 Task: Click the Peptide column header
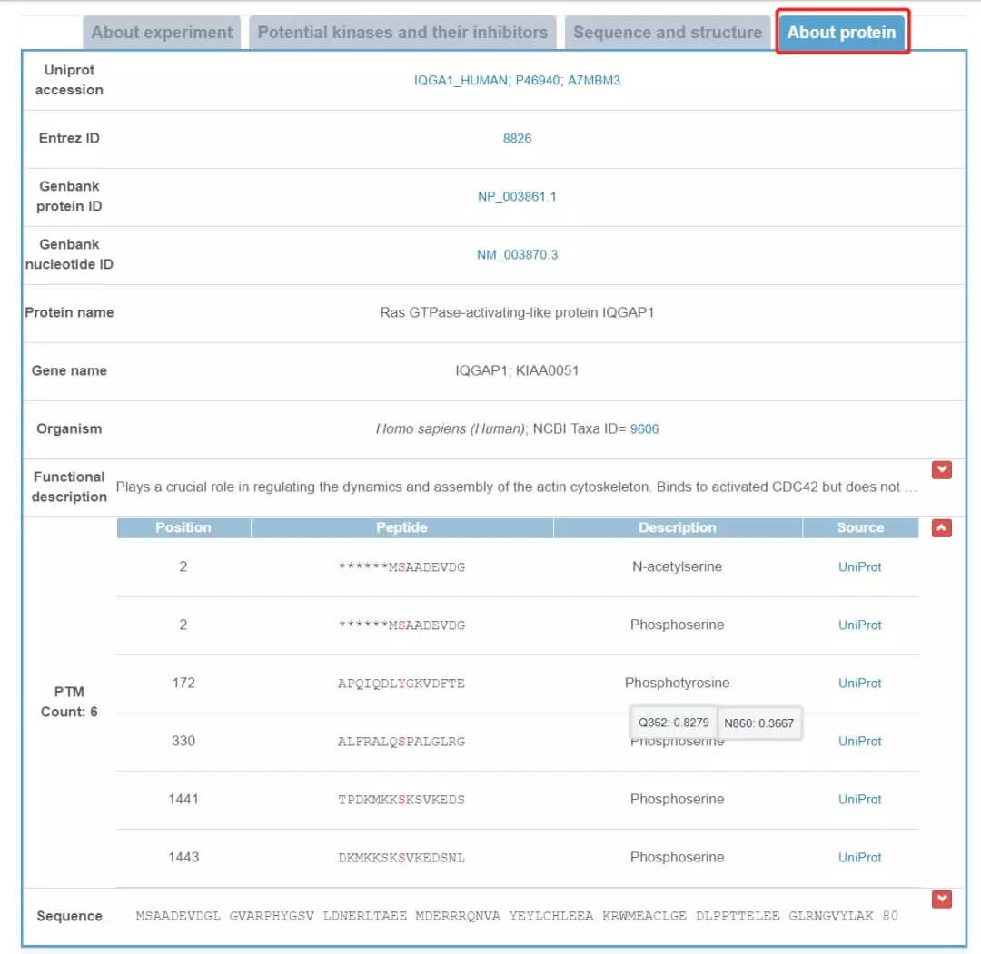click(x=401, y=527)
